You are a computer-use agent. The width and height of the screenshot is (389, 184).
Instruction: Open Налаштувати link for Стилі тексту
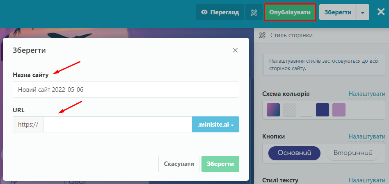(367, 180)
